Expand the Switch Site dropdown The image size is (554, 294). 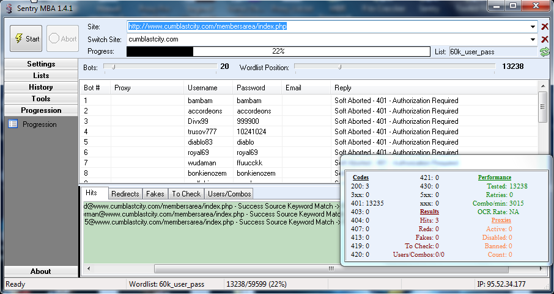(x=534, y=39)
